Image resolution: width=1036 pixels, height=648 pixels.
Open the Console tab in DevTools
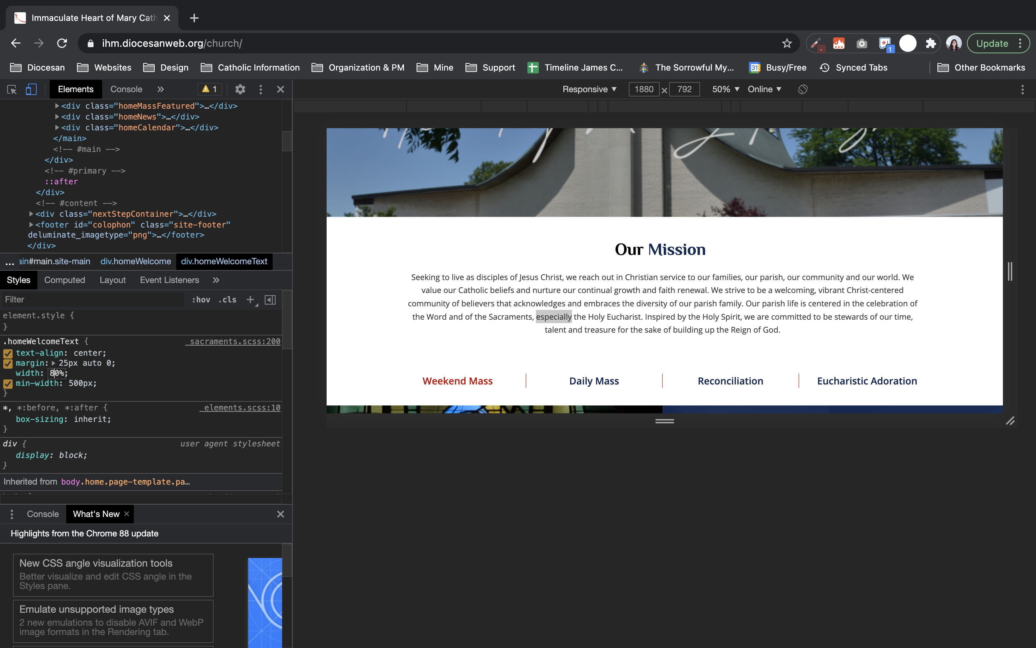126,89
